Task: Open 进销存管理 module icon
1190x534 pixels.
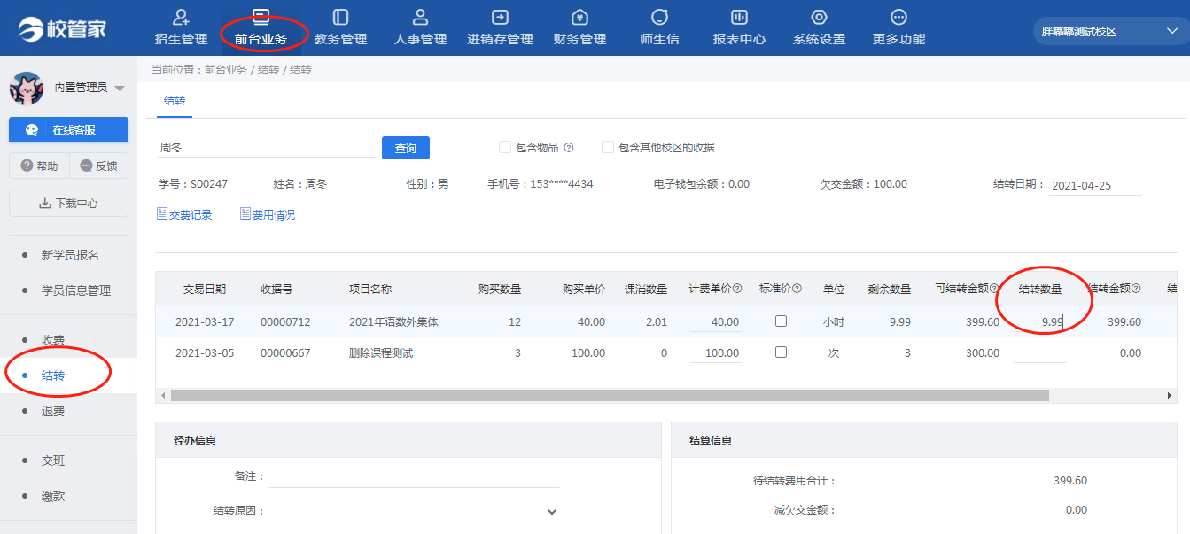Action: point(500,17)
